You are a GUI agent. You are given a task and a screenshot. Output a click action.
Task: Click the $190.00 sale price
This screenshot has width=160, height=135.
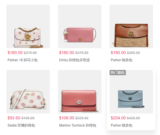point(118,53)
